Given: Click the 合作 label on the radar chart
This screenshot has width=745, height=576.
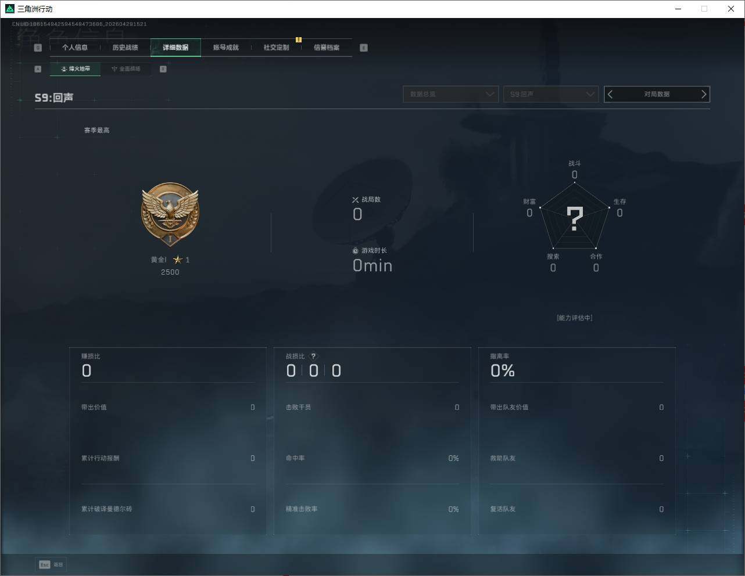Looking at the screenshot, I should click(x=596, y=257).
